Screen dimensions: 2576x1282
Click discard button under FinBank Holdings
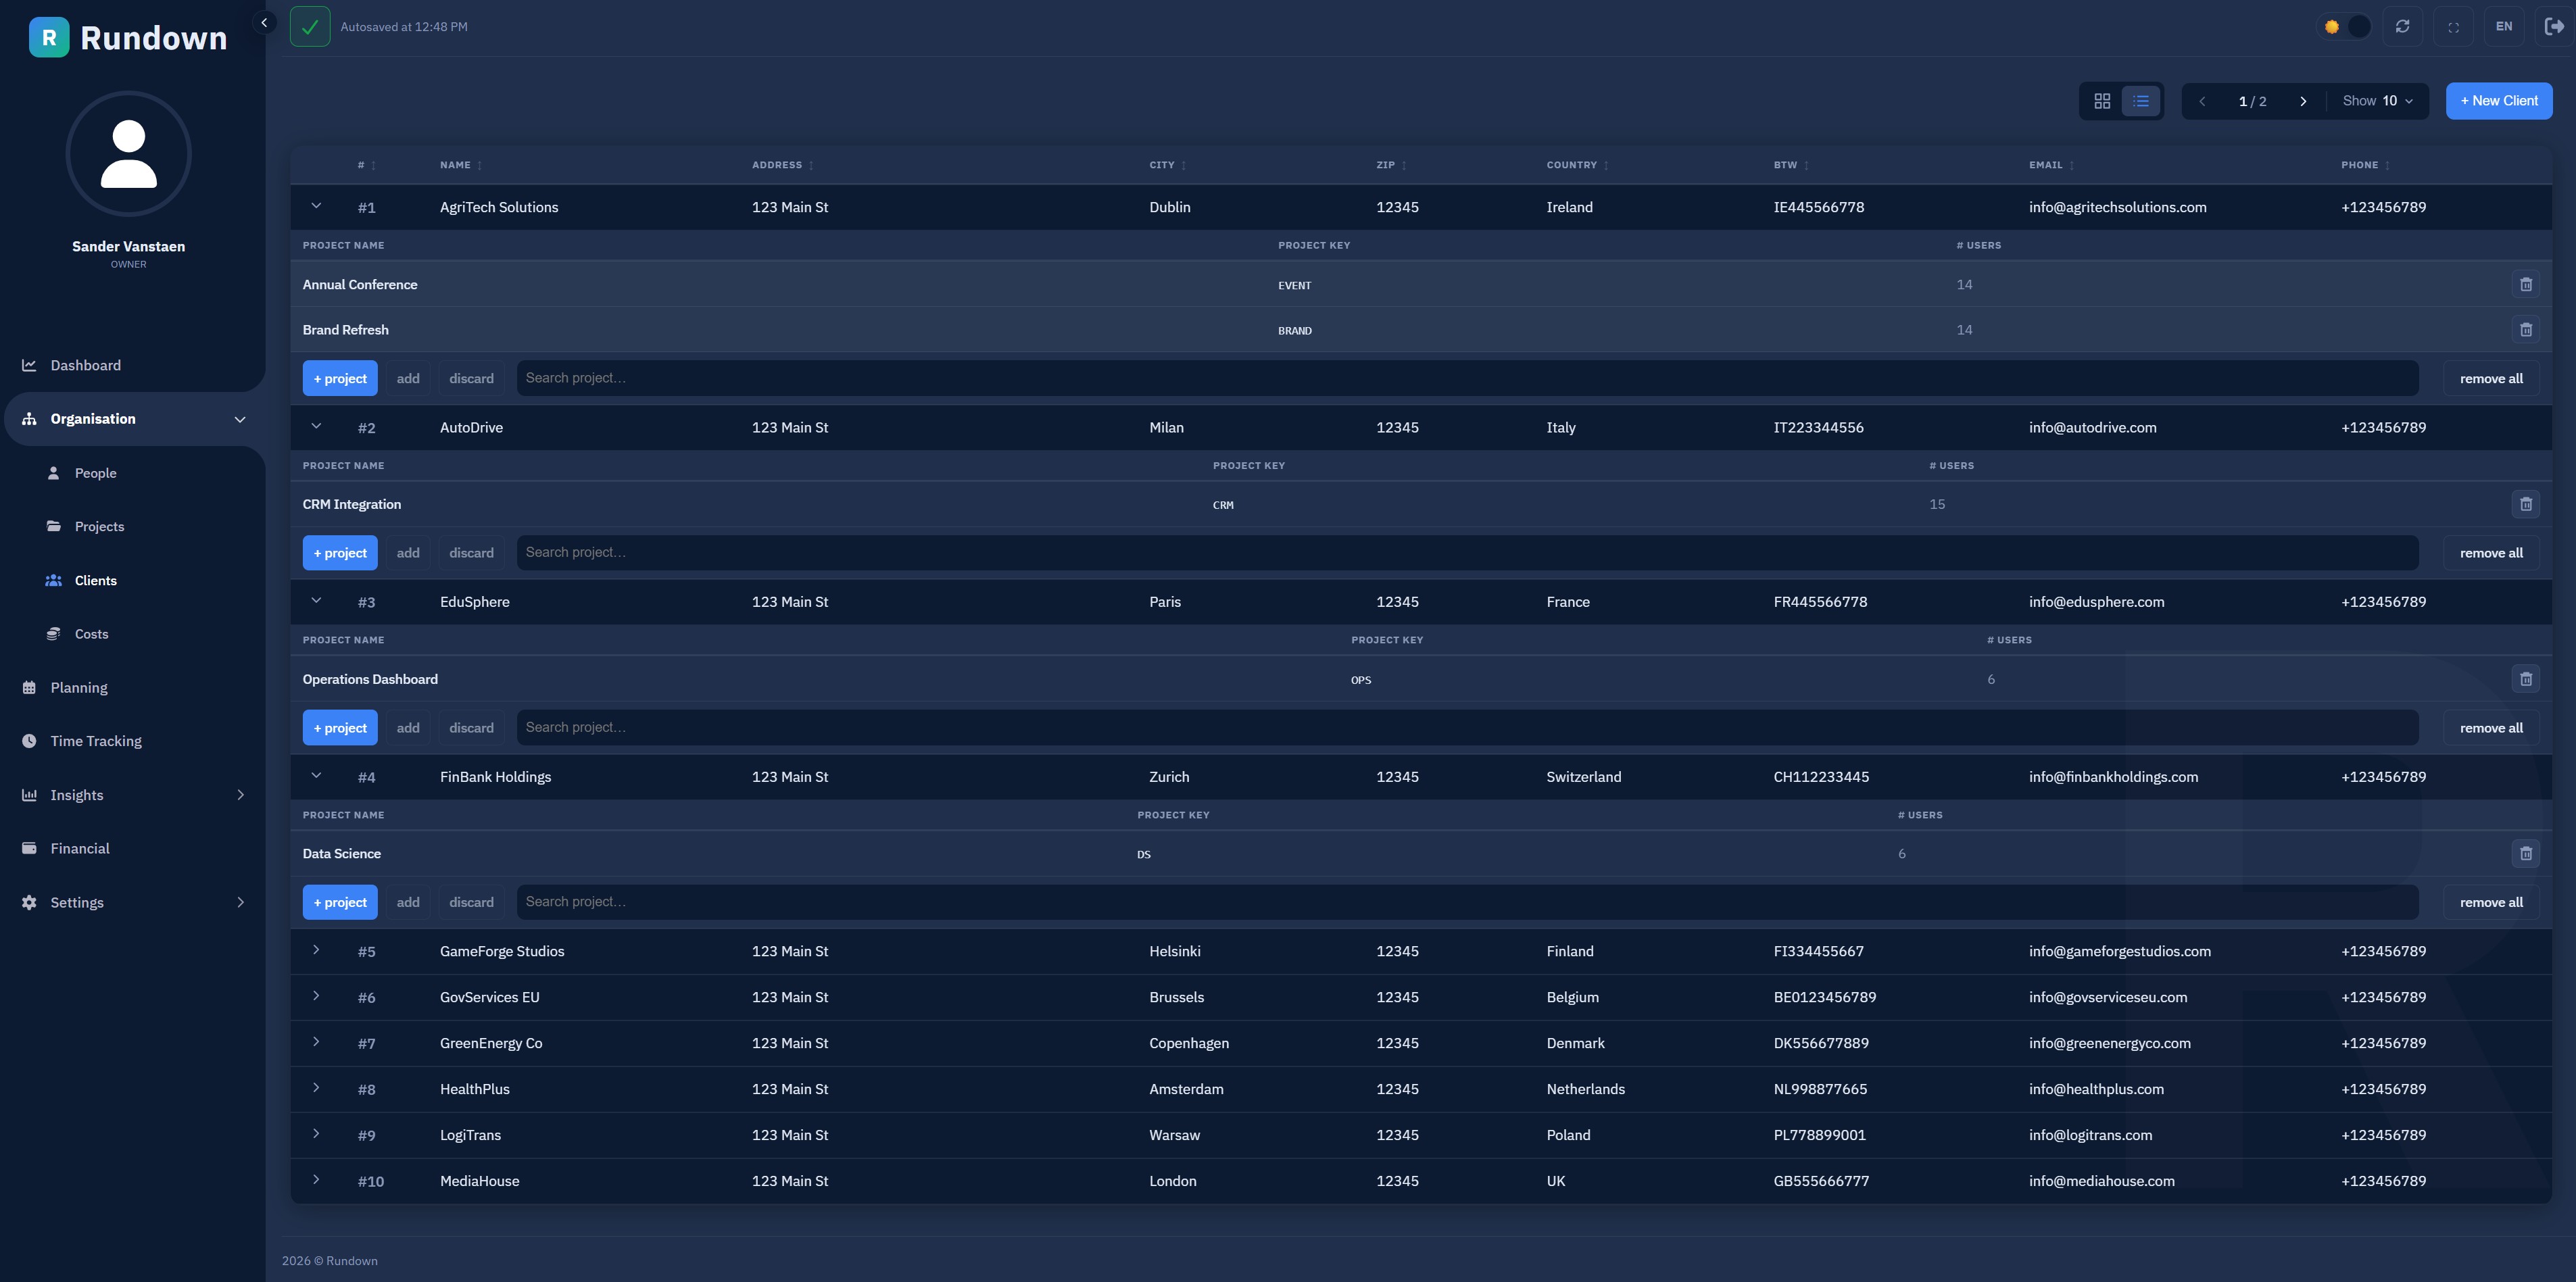click(471, 902)
